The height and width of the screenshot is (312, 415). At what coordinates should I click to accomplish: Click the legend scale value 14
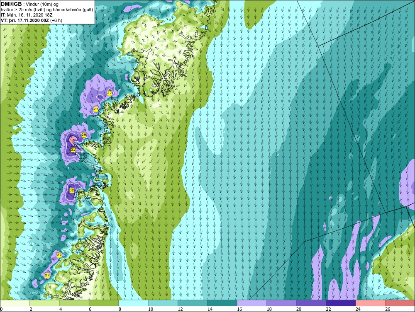click(x=210, y=309)
